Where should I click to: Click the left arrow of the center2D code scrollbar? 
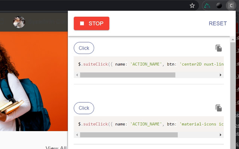click(x=77, y=75)
